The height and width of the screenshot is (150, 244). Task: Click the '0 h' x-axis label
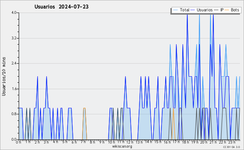(x=19, y=142)
